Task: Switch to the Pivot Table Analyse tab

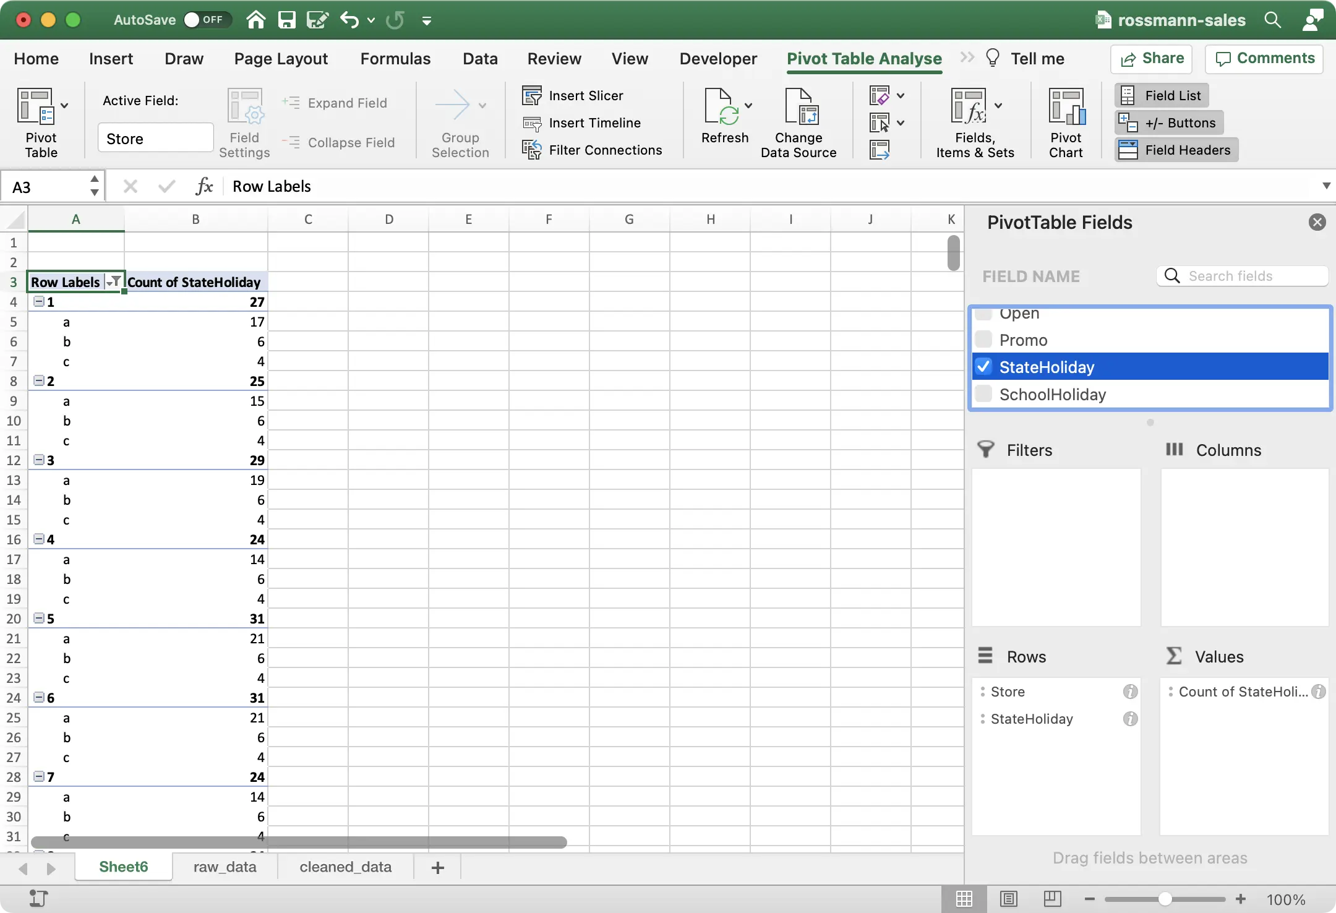Action: [x=862, y=58]
